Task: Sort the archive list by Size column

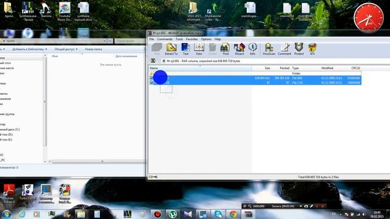Action: (261, 68)
